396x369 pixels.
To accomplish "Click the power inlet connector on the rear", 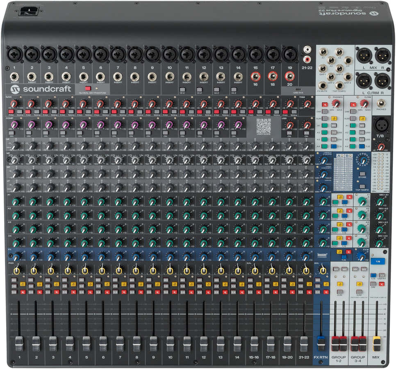I will (30, 11).
